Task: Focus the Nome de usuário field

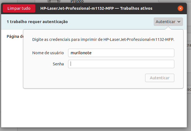Action: point(121,53)
